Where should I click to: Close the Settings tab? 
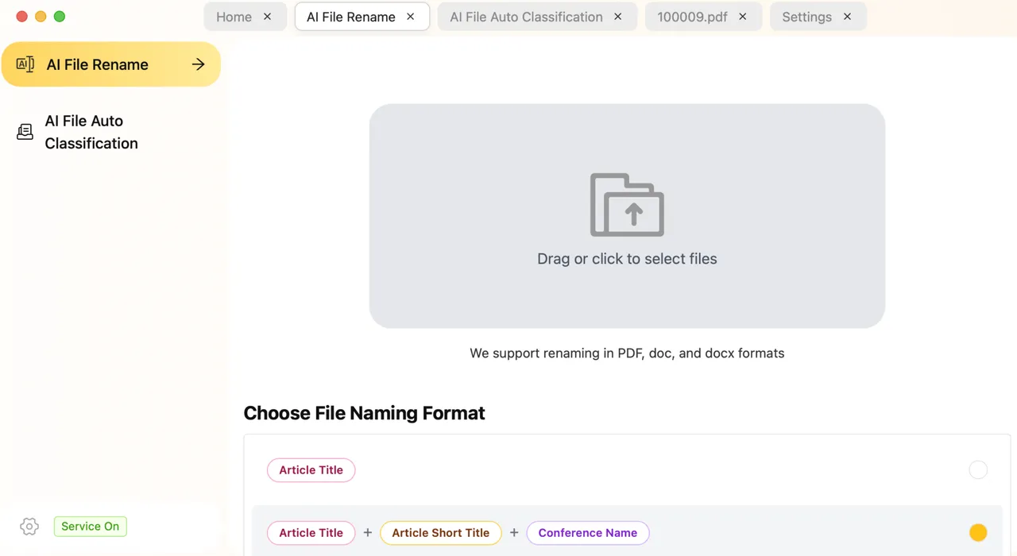[847, 17]
